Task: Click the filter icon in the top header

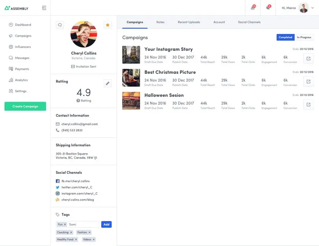Action: pos(44,7)
